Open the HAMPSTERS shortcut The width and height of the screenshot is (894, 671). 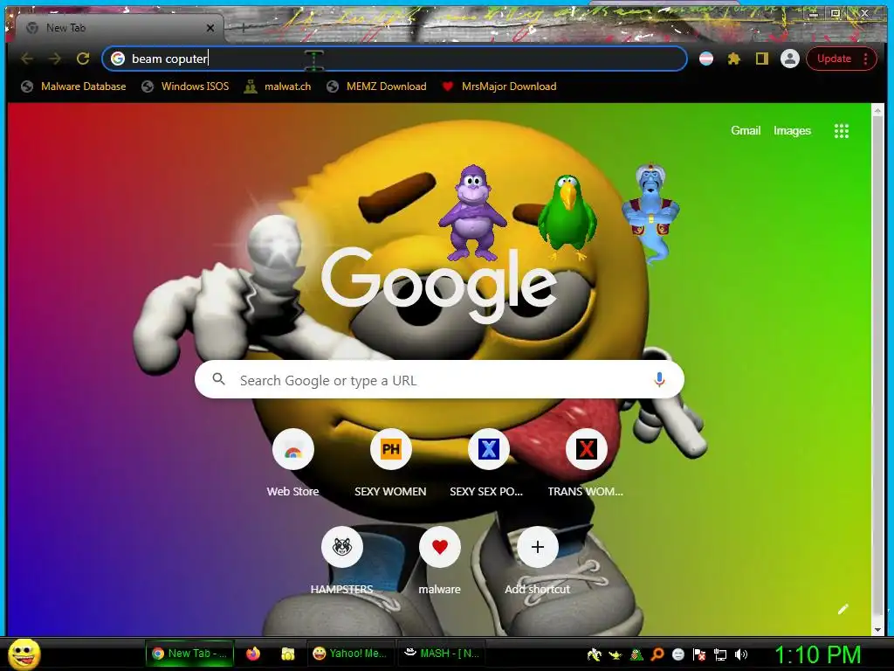(x=342, y=547)
